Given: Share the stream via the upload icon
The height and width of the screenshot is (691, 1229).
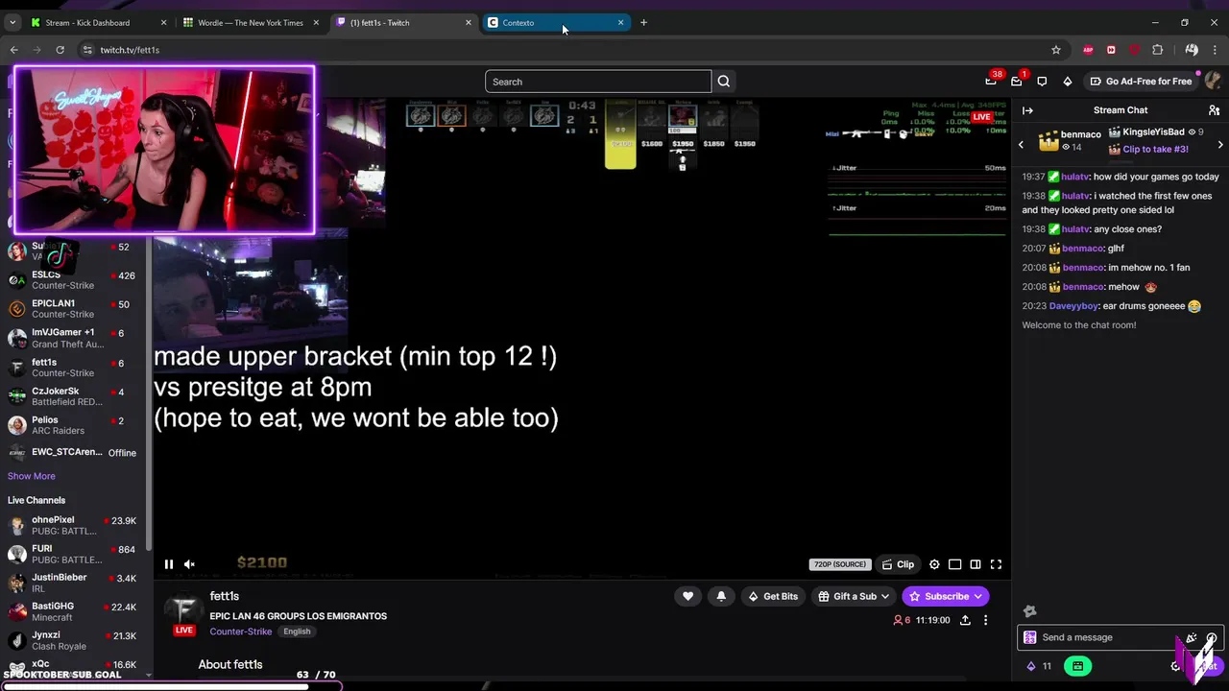Looking at the screenshot, I should [x=965, y=620].
